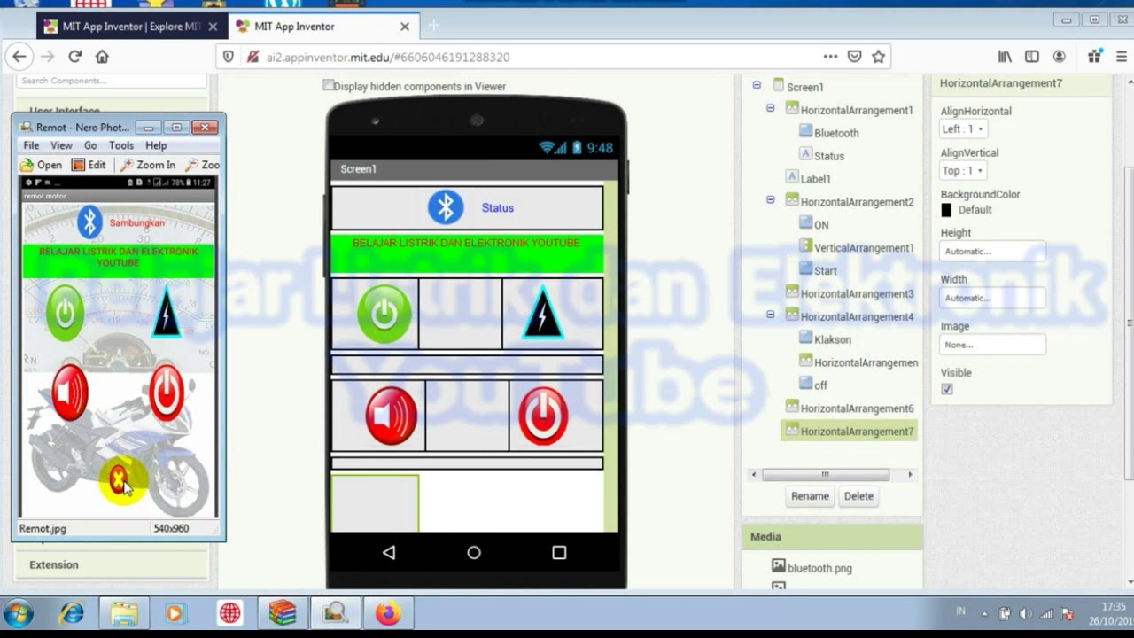1134x638 pixels.
Task: Collapse the Screen1 tree node
Action: pyautogui.click(x=757, y=86)
